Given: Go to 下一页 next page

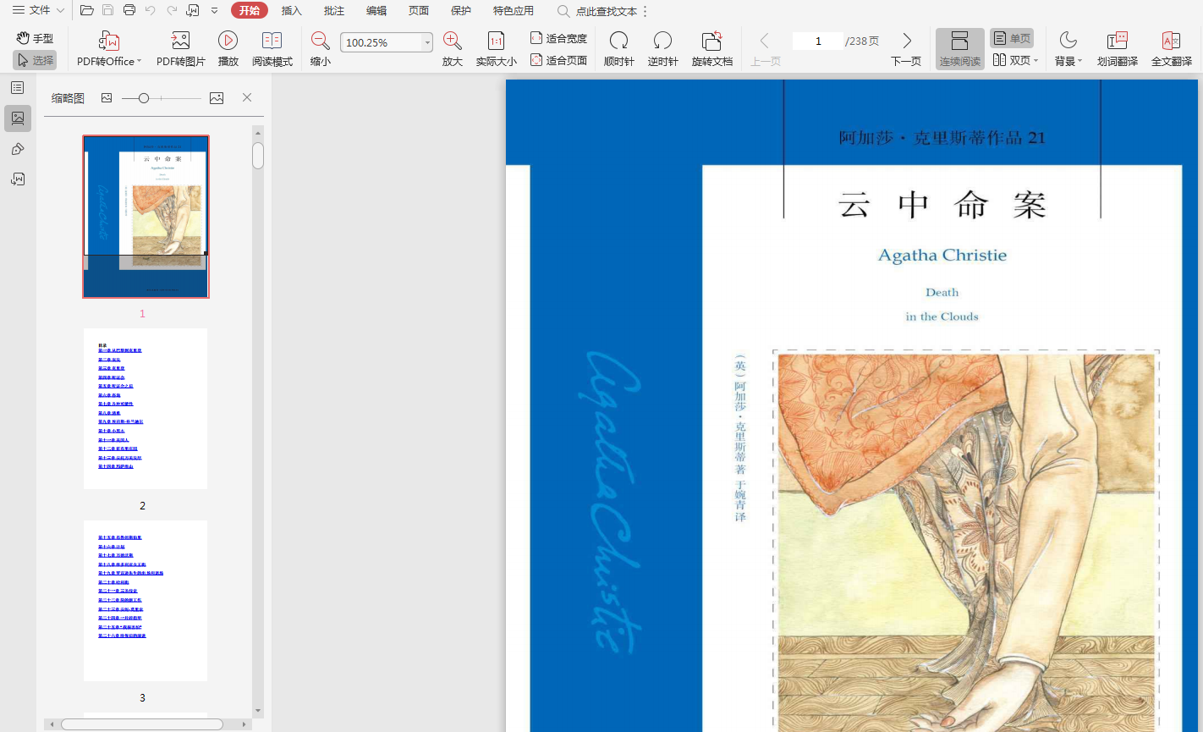Looking at the screenshot, I should point(906,48).
